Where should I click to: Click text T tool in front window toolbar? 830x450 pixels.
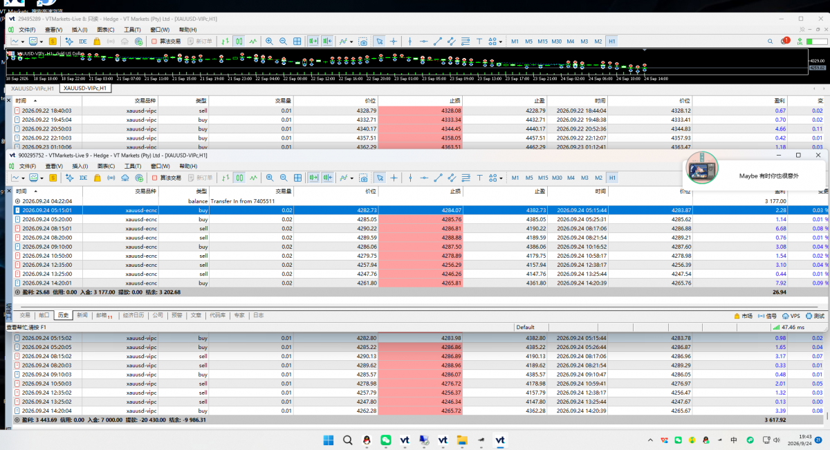coord(479,178)
